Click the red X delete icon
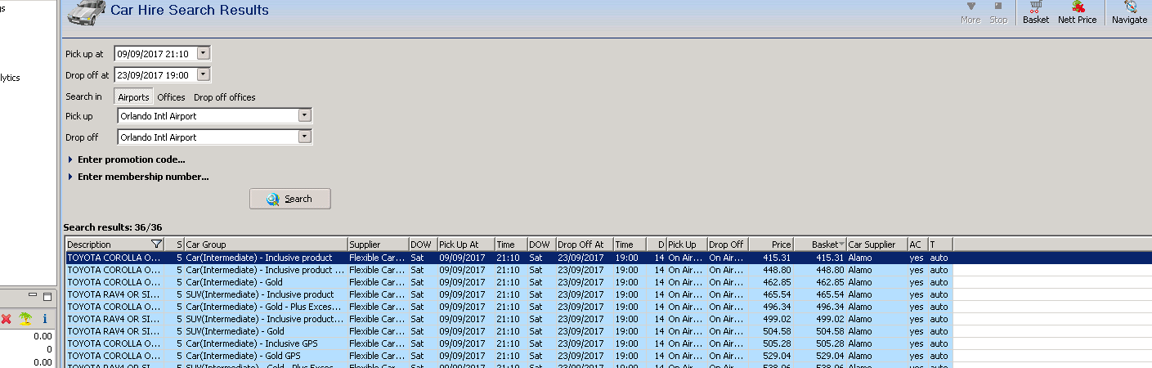The width and height of the screenshot is (1152, 368). (7, 319)
